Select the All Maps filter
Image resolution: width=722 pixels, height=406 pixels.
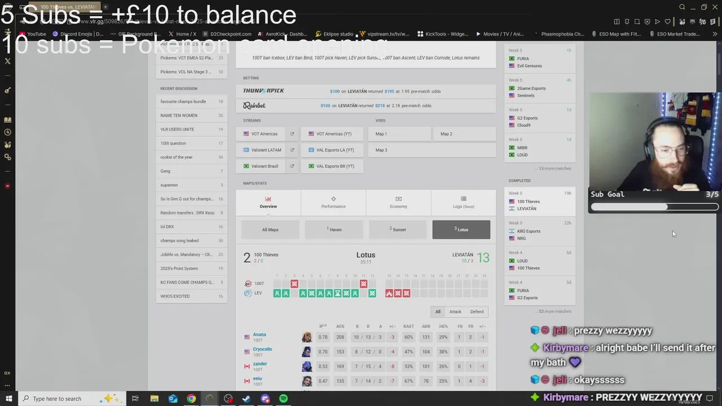(x=270, y=230)
